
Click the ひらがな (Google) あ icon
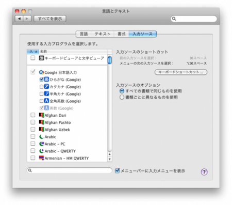tap(46, 80)
